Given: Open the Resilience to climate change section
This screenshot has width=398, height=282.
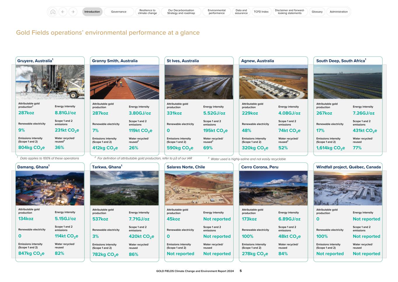Looking at the screenshot, I should 147,12.
